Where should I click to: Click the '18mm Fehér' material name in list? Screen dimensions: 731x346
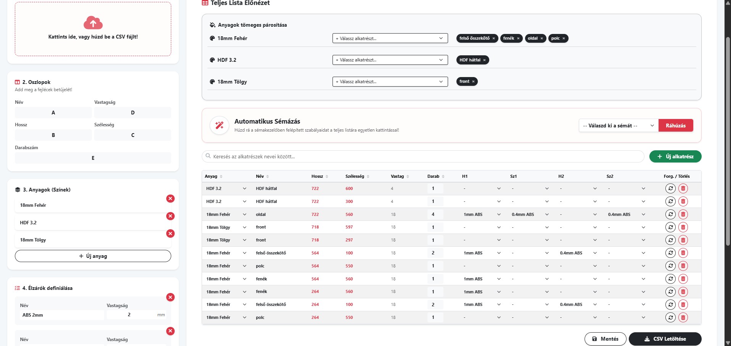[x=33, y=205]
